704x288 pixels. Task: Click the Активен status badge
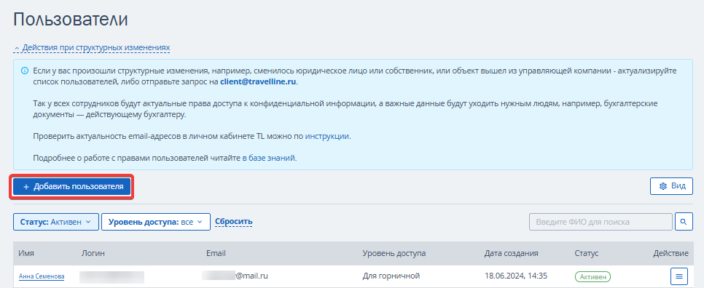(x=592, y=276)
